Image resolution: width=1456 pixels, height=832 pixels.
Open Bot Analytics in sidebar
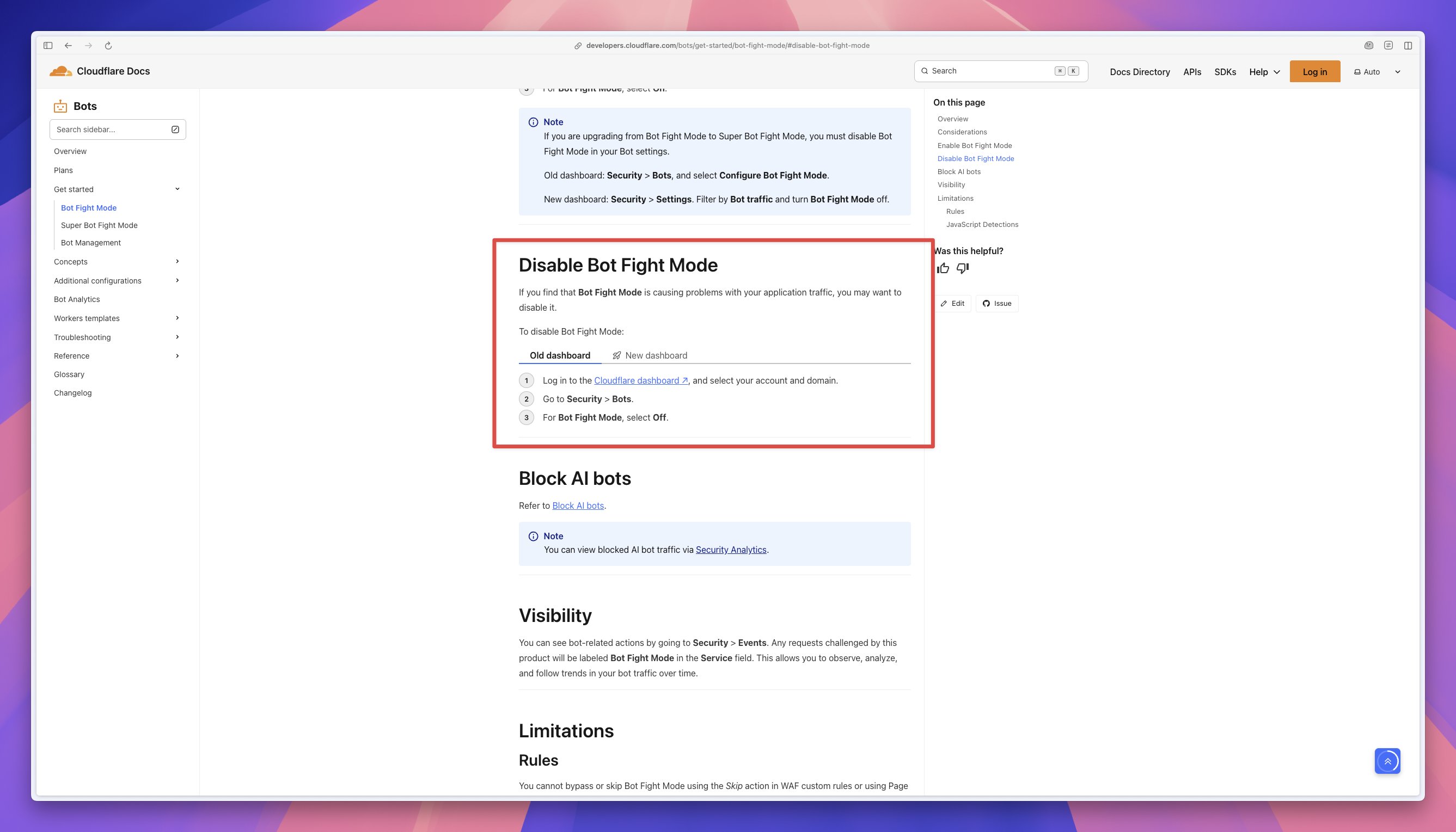coord(77,299)
